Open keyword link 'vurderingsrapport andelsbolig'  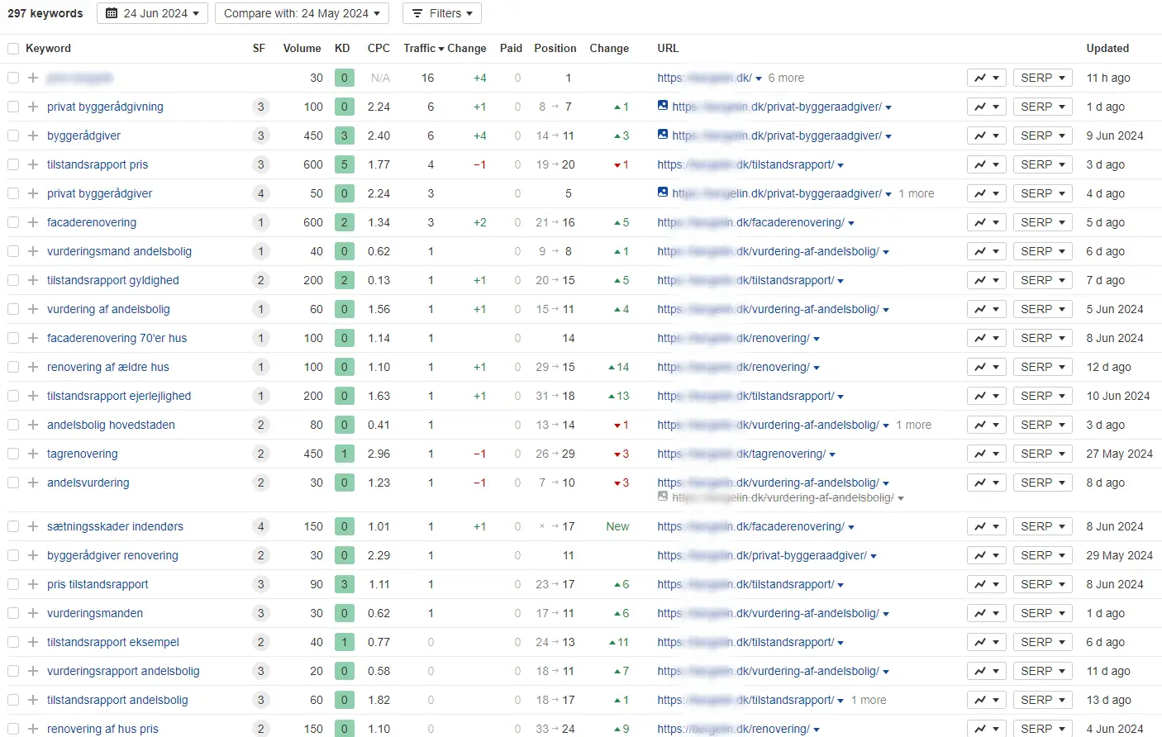click(x=123, y=671)
